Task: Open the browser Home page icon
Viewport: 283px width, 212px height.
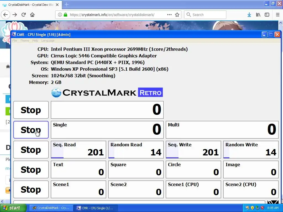Action: pyautogui.click(x=32, y=15)
